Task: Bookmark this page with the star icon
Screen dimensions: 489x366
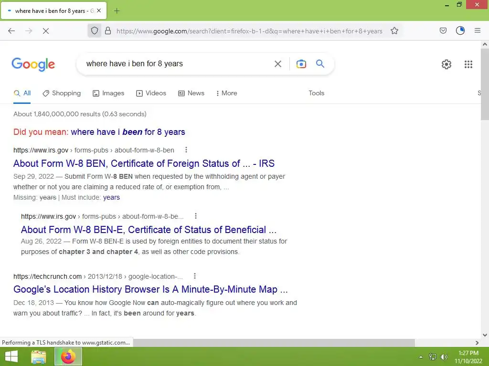Action: tap(394, 30)
